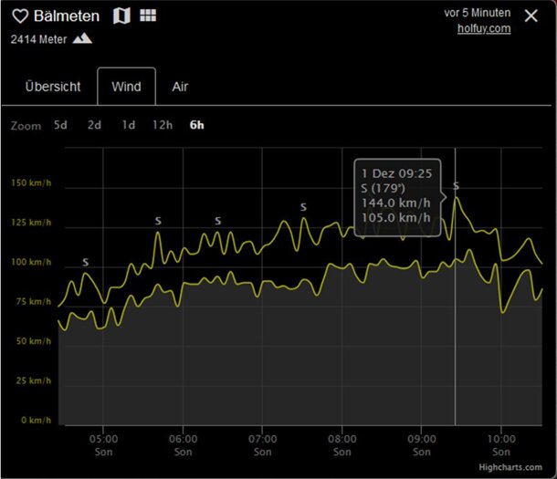
Task: Close the station panel with the X
Action: point(531,16)
